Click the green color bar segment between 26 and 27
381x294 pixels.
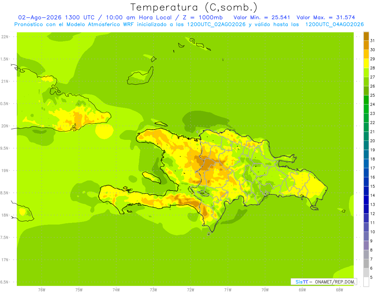[x=366, y=82]
